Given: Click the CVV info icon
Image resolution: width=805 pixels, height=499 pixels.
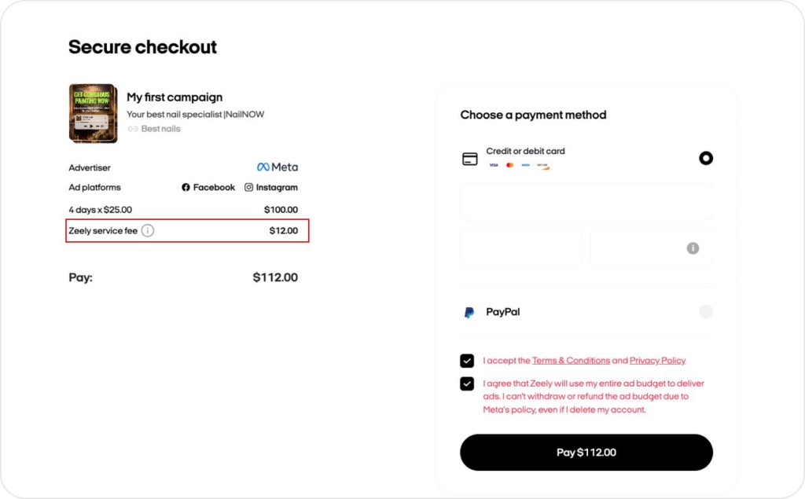Looking at the screenshot, I should click(x=693, y=248).
